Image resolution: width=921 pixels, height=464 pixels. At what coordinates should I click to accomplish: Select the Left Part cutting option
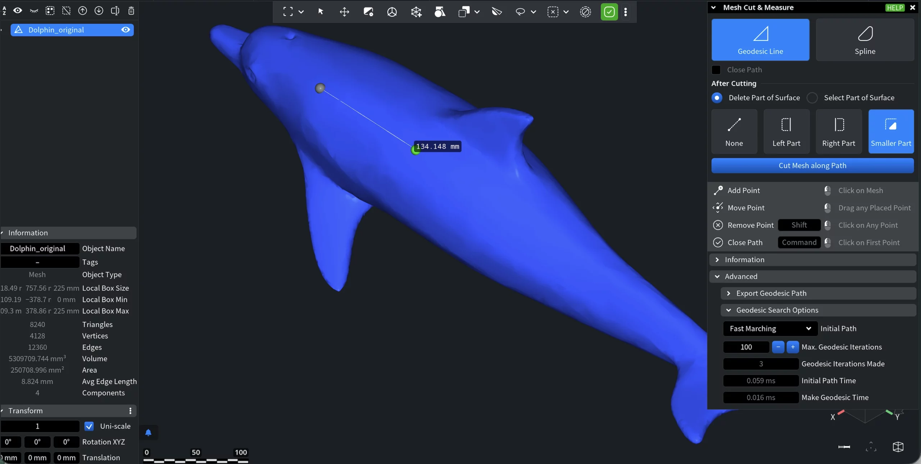click(786, 132)
